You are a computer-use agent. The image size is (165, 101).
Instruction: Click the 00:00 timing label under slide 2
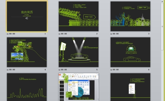point(64,34)
